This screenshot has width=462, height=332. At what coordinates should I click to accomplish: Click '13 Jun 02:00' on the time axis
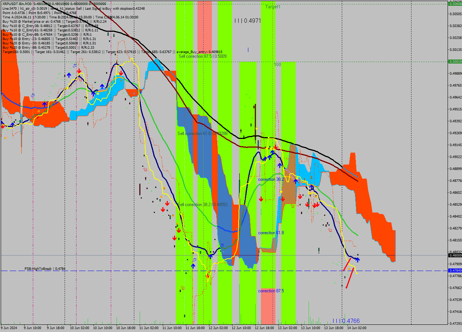pyautogui.click(x=287, y=328)
